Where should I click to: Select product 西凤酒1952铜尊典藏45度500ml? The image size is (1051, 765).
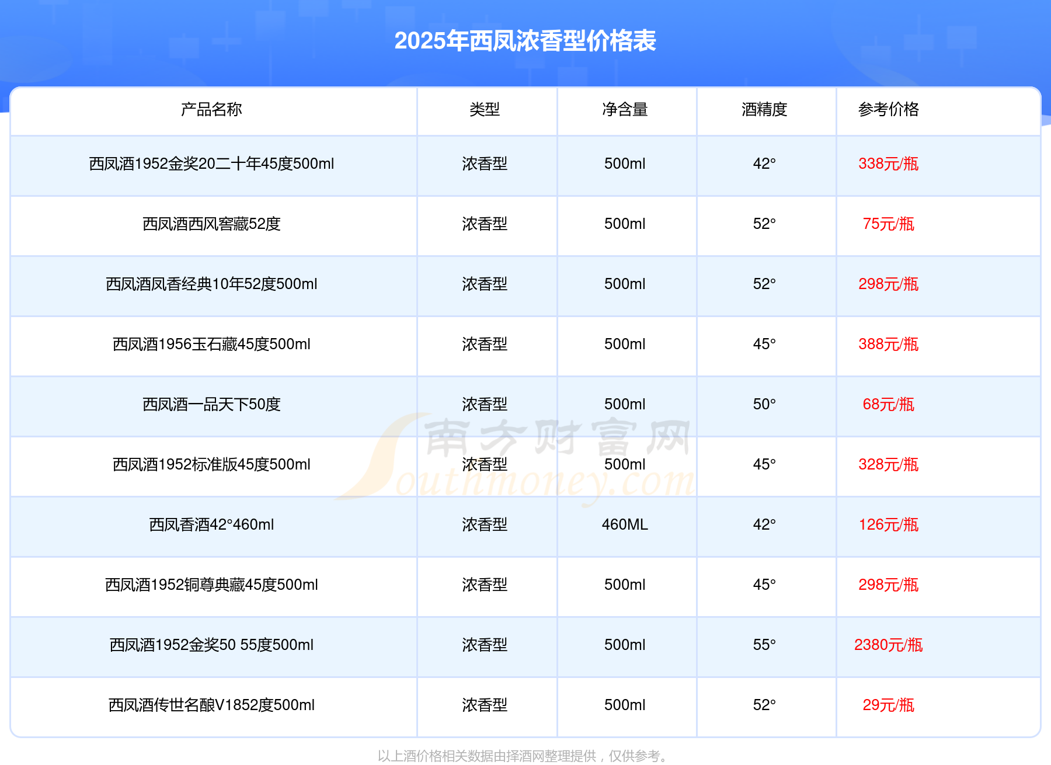[211, 585]
